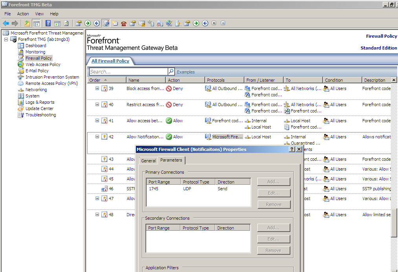Click inside the Search input field
398x272 pixels.
[128, 72]
